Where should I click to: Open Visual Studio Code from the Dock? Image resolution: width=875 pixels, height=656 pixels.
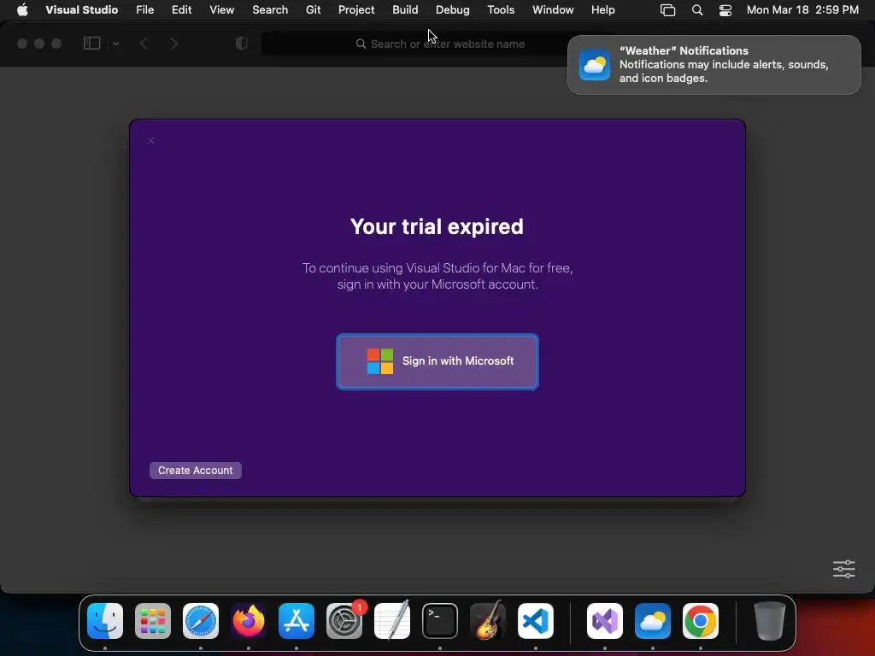pyautogui.click(x=536, y=621)
